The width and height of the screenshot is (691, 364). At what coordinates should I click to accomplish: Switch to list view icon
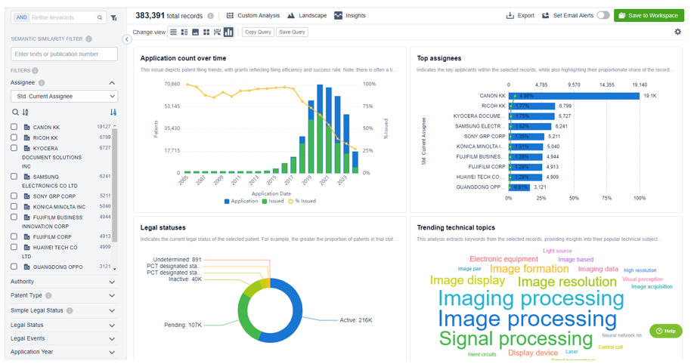[173, 32]
